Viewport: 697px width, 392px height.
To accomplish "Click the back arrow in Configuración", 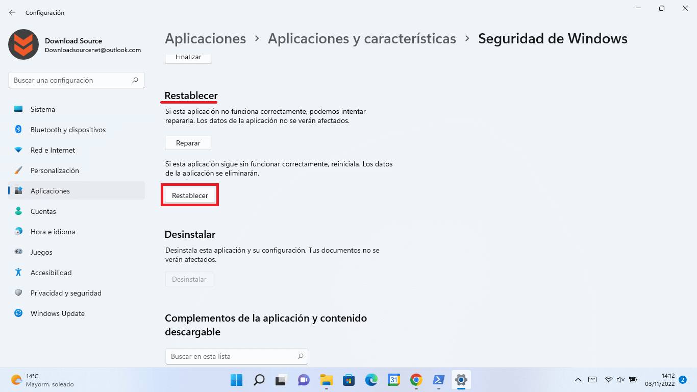I will [x=12, y=12].
